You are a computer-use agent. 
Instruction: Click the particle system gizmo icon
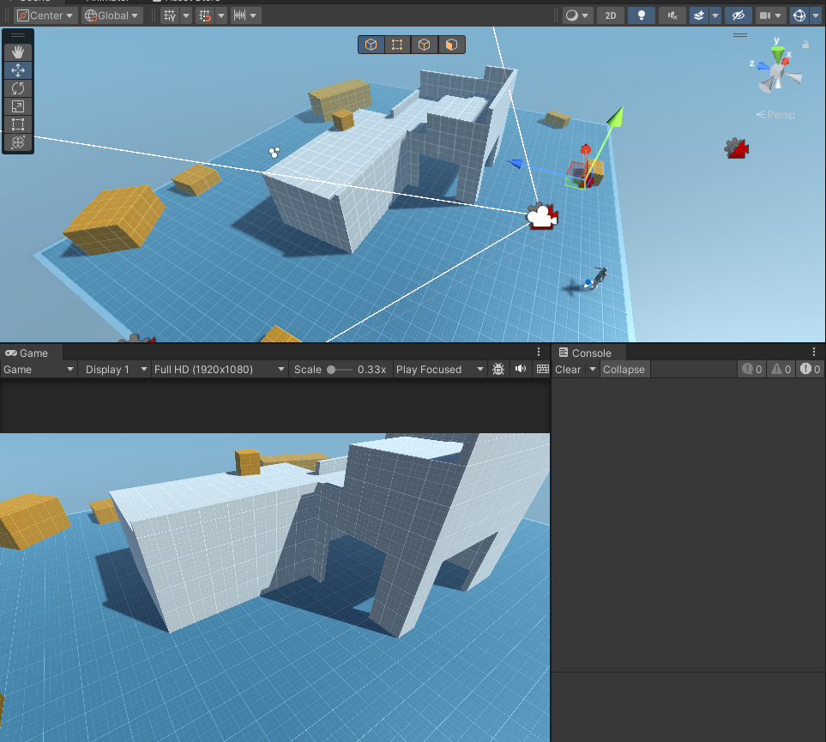click(274, 153)
